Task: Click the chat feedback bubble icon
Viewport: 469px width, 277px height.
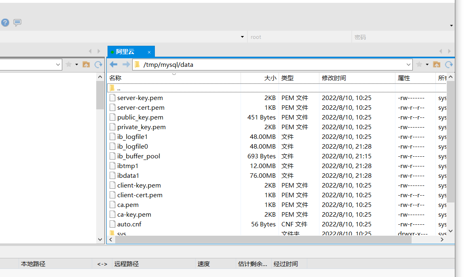Action: click(x=17, y=23)
